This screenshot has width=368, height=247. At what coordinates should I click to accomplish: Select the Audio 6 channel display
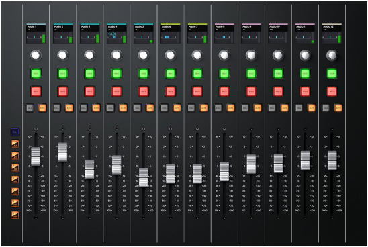pyautogui.click(x=171, y=34)
